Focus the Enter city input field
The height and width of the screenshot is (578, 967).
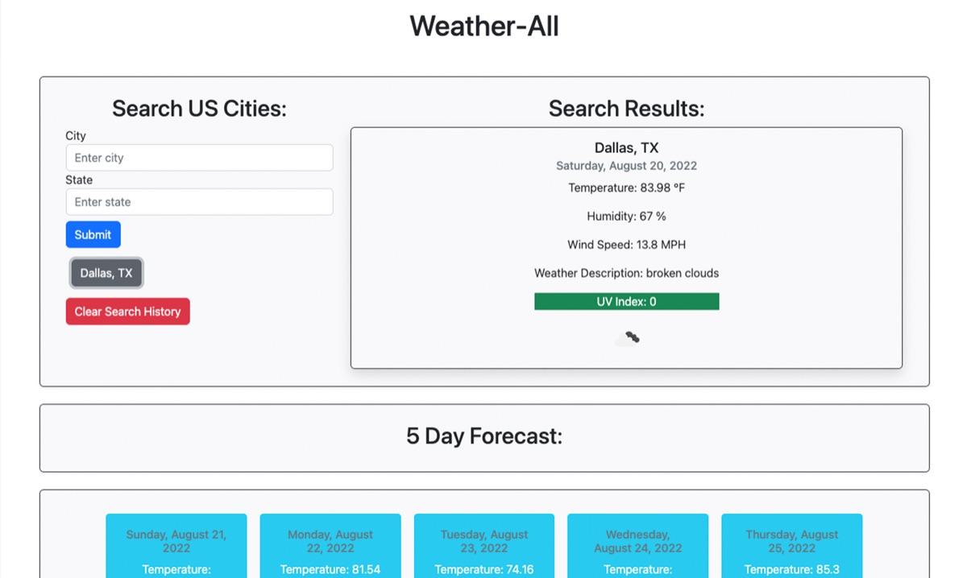[199, 158]
